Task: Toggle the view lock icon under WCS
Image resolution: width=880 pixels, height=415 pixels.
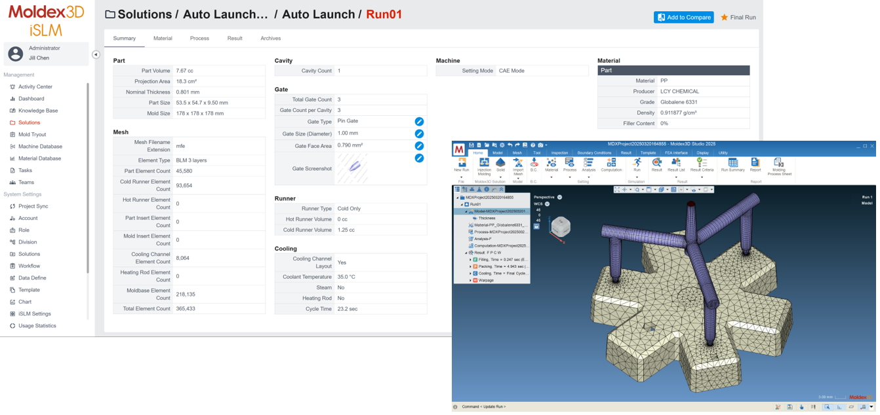Action: coord(536,226)
